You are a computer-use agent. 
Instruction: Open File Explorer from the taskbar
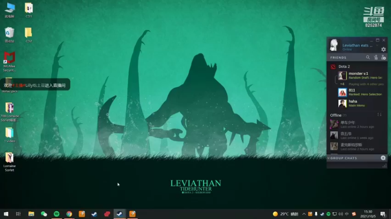31,214
